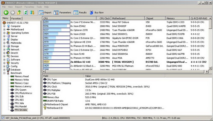Screen dimensions: 213x121
Task: Open the Report toolbar button
Action: click(x=45, y=12)
